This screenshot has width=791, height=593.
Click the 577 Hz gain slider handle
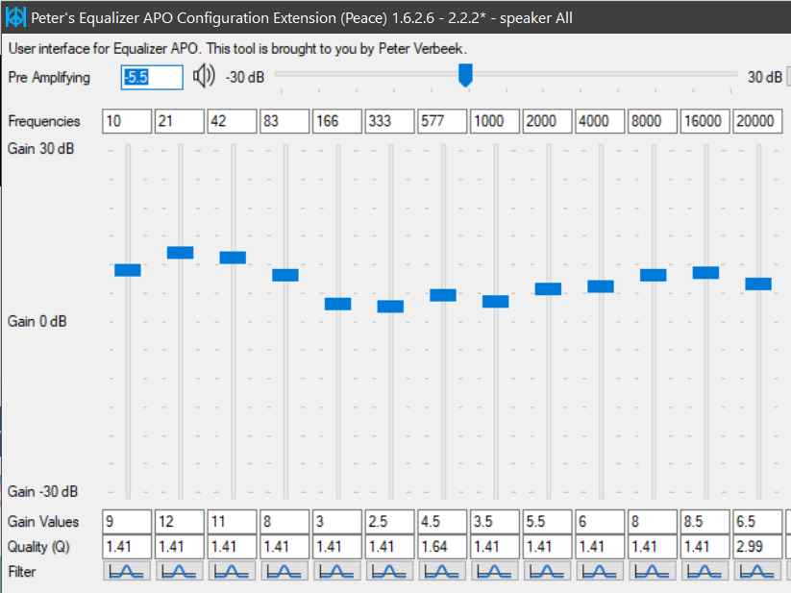(x=442, y=295)
